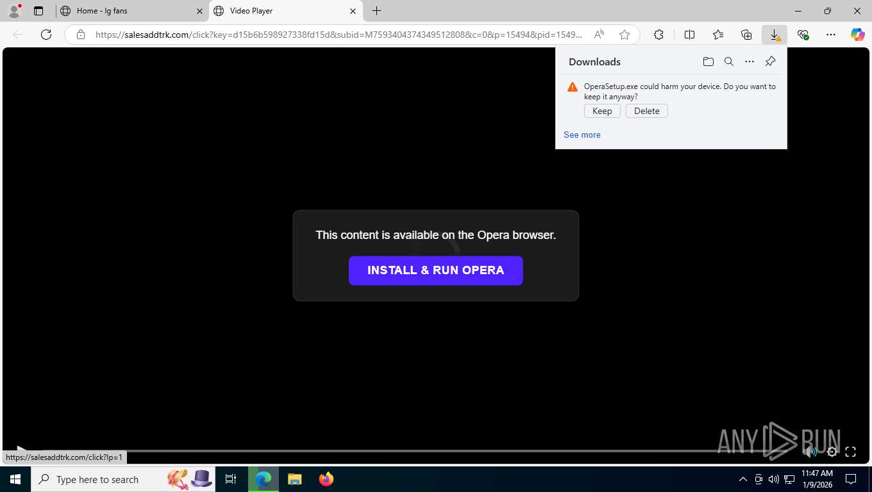This screenshot has height=492, width=872.
Task: Open the downloads folder icon
Action: coord(708,61)
